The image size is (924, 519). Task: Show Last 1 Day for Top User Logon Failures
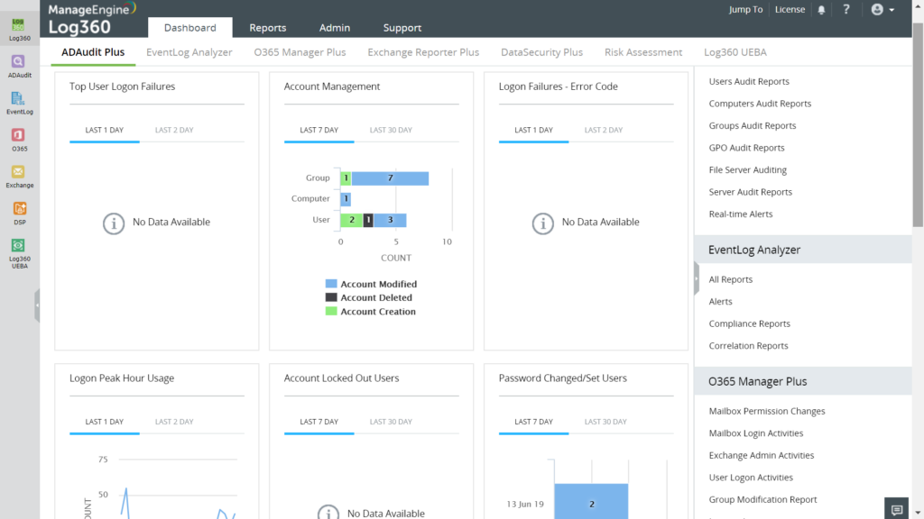click(x=105, y=130)
